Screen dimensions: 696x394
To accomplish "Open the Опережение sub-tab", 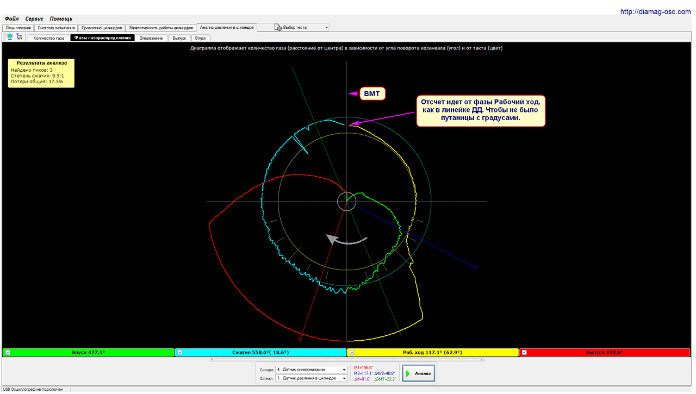I will tap(151, 38).
